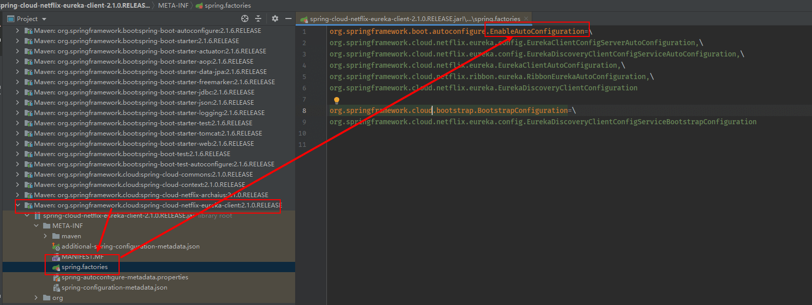The width and height of the screenshot is (812, 305).
Task: Expand spring-boot-starter-actuator library node
Action: (x=17, y=51)
